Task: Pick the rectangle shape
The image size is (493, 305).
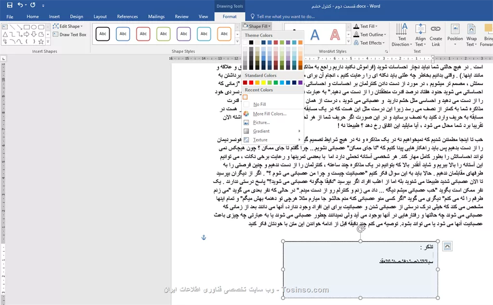Action: point(27,27)
